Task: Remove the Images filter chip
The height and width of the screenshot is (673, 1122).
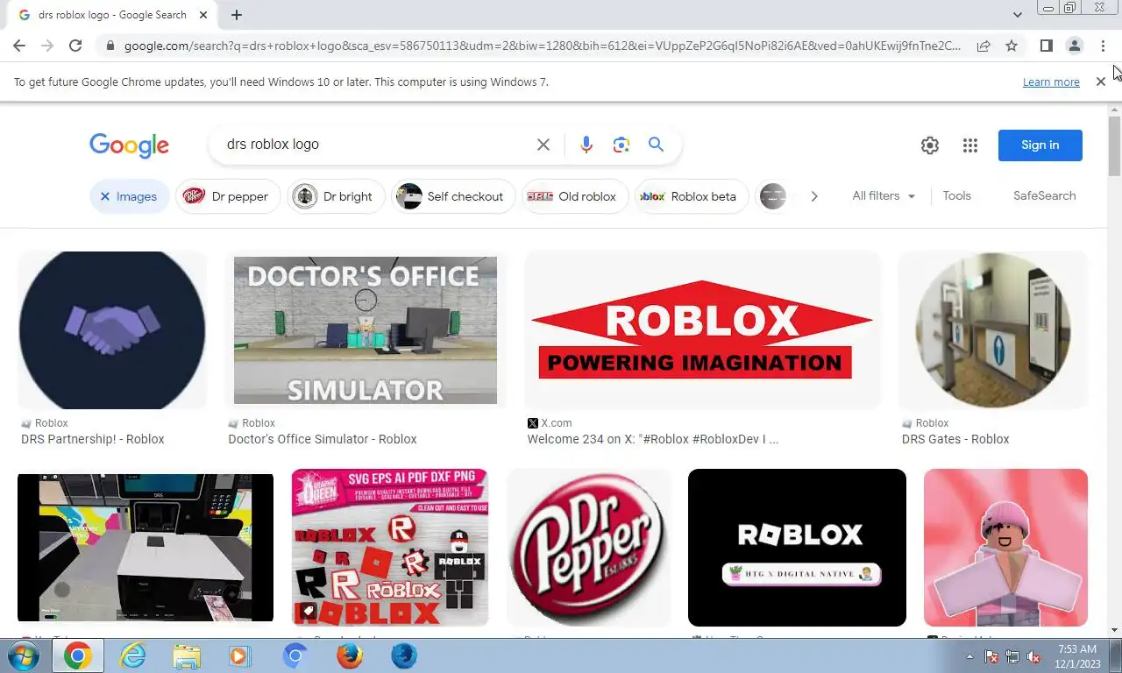Action: tap(130, 196)
